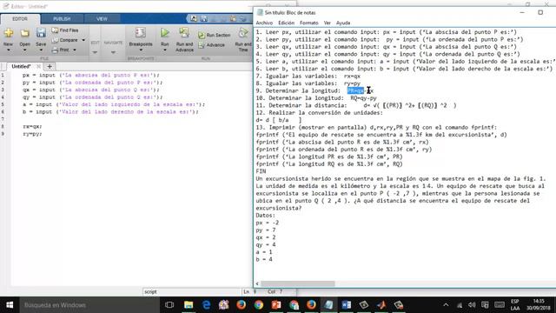The image size is (556, 313).
Task: Open the Edición menu in Bloc de notas
Action: [x=286, y=23]
